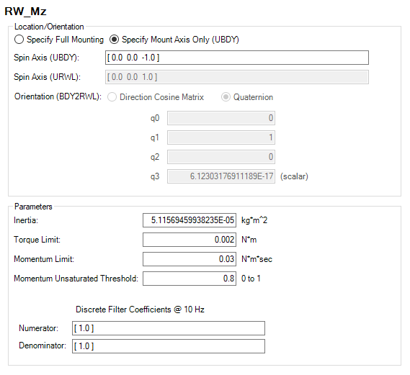Click the Momentum Unsaturated Threshold field
The width and height of the screenshot is (410, 375).
click(x=190, y=279)
